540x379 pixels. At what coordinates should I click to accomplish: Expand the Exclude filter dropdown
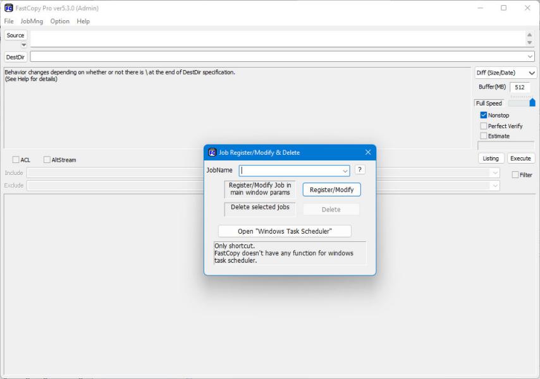click(x=495, y=186)
